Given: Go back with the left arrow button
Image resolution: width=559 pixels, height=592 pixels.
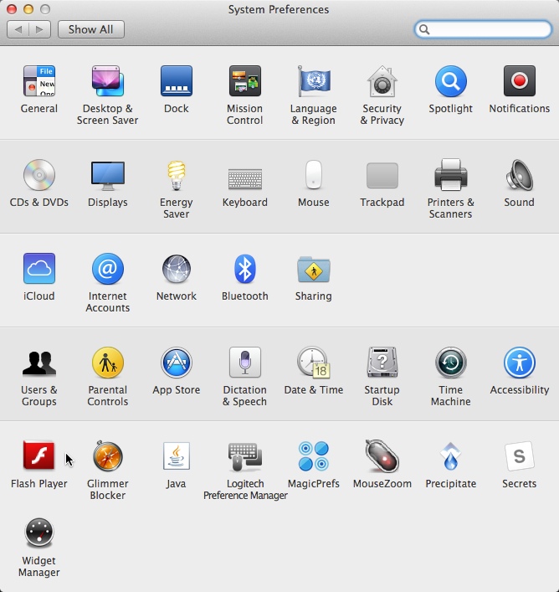Looking at the screenshot, I should 18,29.
